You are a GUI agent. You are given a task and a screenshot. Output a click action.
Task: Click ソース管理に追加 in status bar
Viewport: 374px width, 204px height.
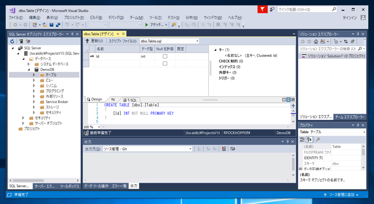pos(341,195)
